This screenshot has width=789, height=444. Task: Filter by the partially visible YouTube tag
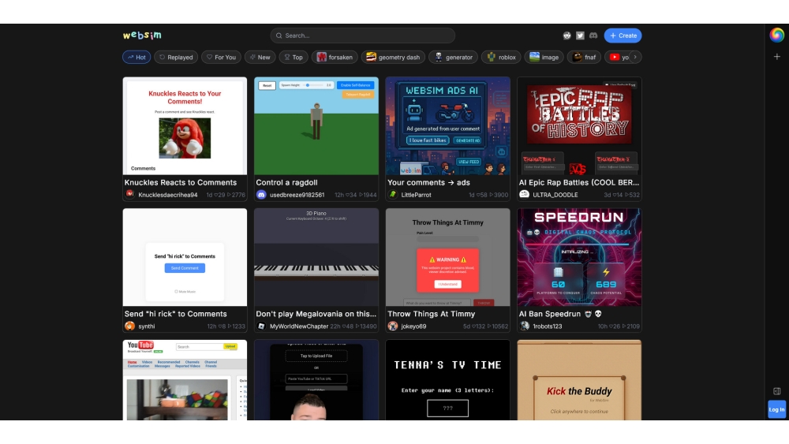point(619,58)
